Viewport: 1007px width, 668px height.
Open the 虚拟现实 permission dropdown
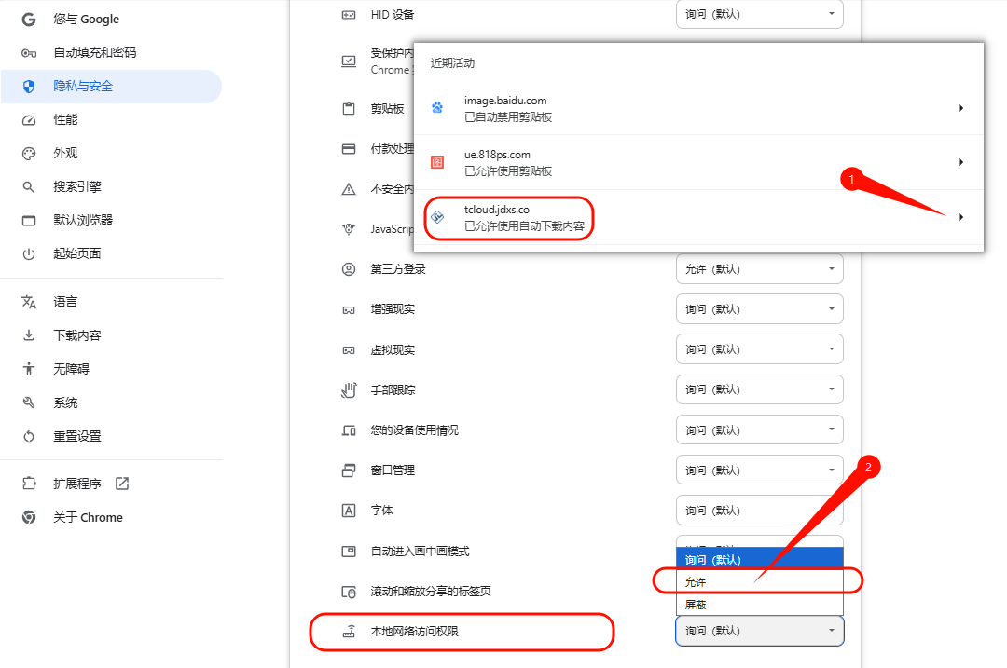[x=759, y=349]
